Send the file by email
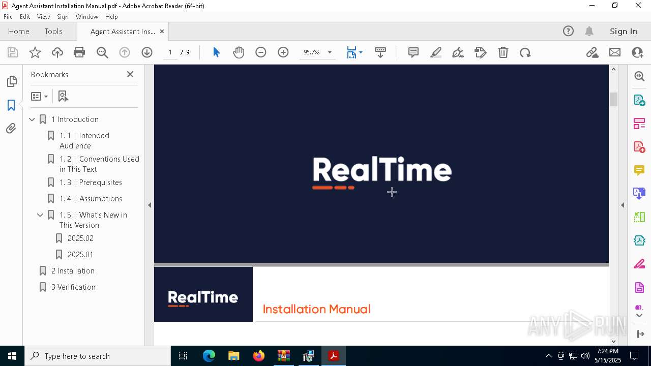Viewport: 651px width, 366px height. click(x=615, y=52)
